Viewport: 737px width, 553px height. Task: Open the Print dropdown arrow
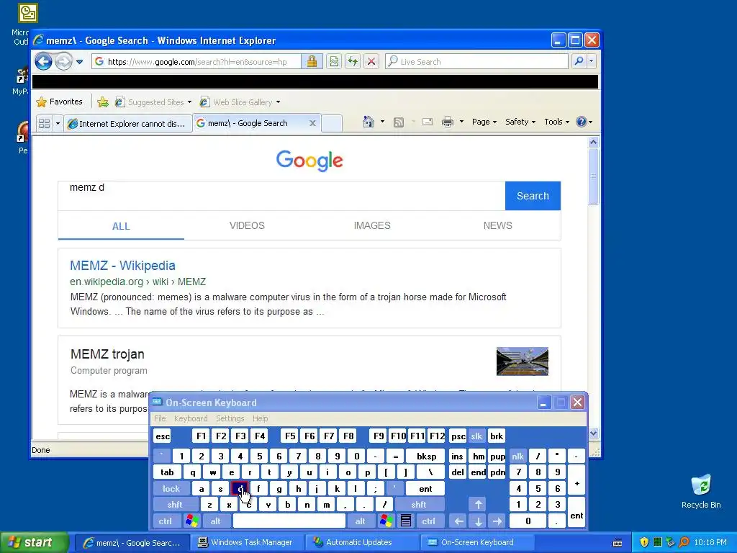click(461, 122)
